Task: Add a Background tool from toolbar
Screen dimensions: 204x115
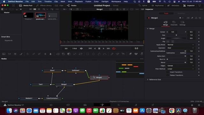Action: 4,54
